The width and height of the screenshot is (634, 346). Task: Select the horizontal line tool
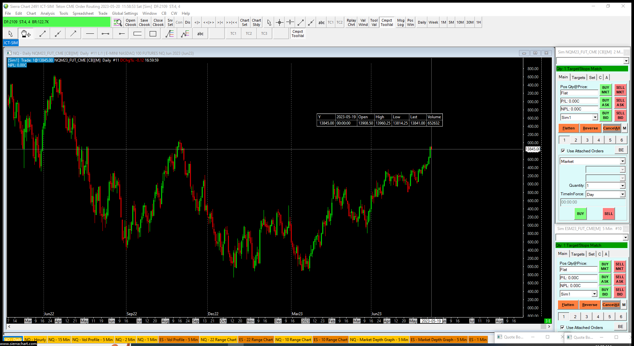[x=90, y=33]
